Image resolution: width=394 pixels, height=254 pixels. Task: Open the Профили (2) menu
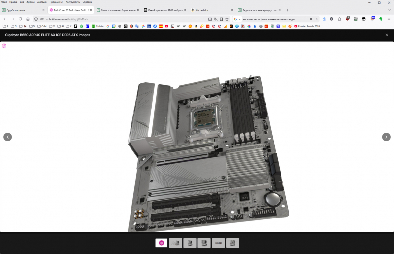pos(56,2)
